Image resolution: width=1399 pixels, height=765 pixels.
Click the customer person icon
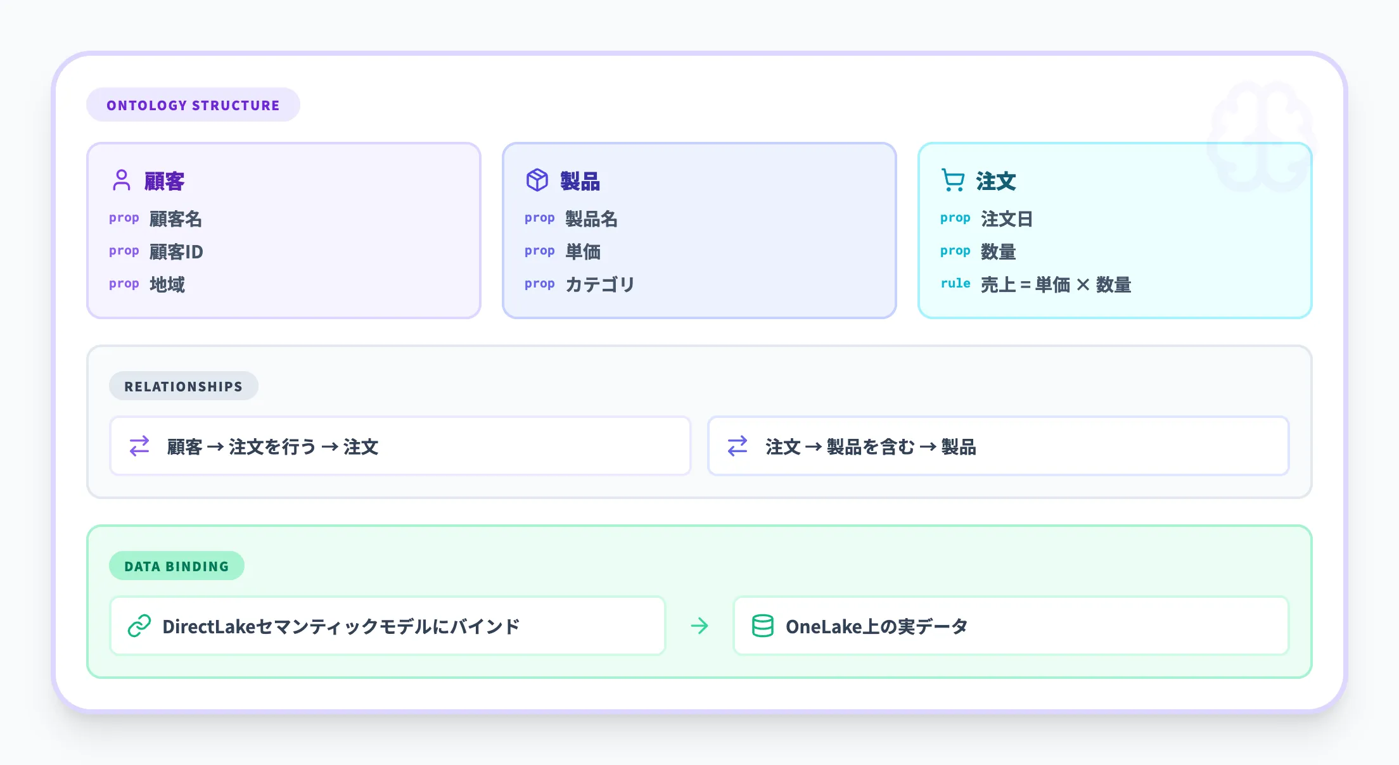pos(122,180)
